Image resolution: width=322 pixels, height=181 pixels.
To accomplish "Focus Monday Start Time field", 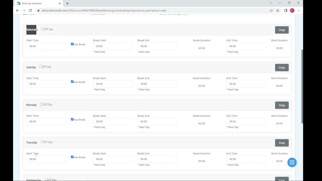I will pos(46,121).
